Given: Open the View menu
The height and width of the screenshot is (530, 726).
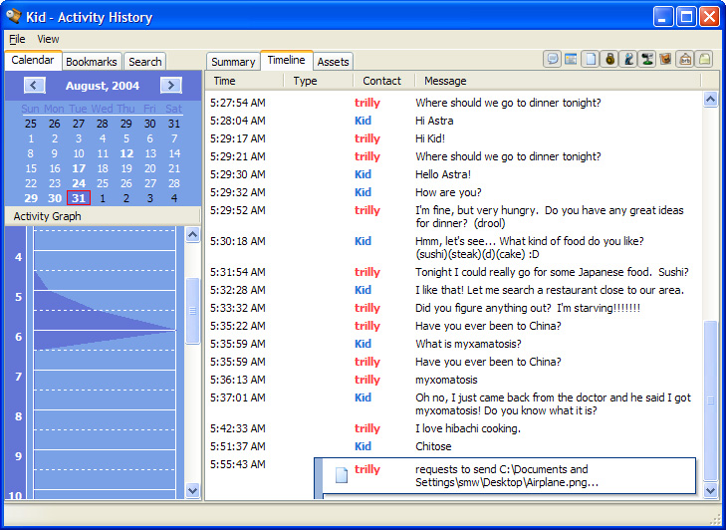Looking at the screenshot, I should (48, 39).
